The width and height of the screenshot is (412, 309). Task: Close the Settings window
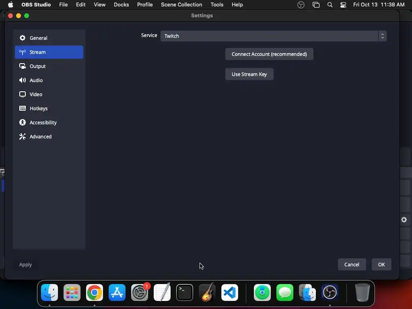(x=10, y=16)
